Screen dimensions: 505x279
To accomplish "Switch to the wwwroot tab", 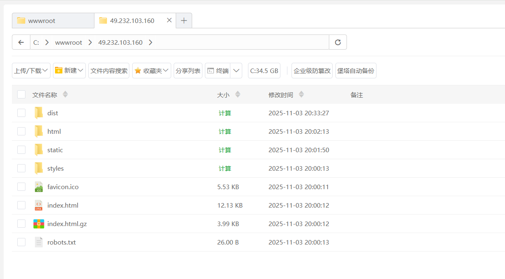I will [x=53, y=21].
